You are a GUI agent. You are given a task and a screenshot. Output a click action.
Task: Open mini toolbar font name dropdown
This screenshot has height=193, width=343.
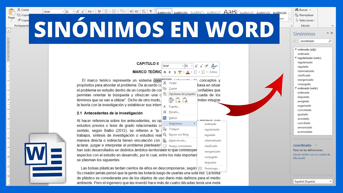tap(182, 66)
